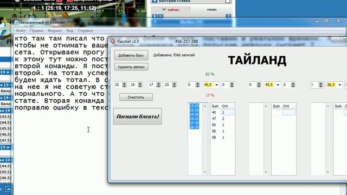
Task: Click the Raschet v1.5 title bar app icon
Action: (x=113, y=41)
